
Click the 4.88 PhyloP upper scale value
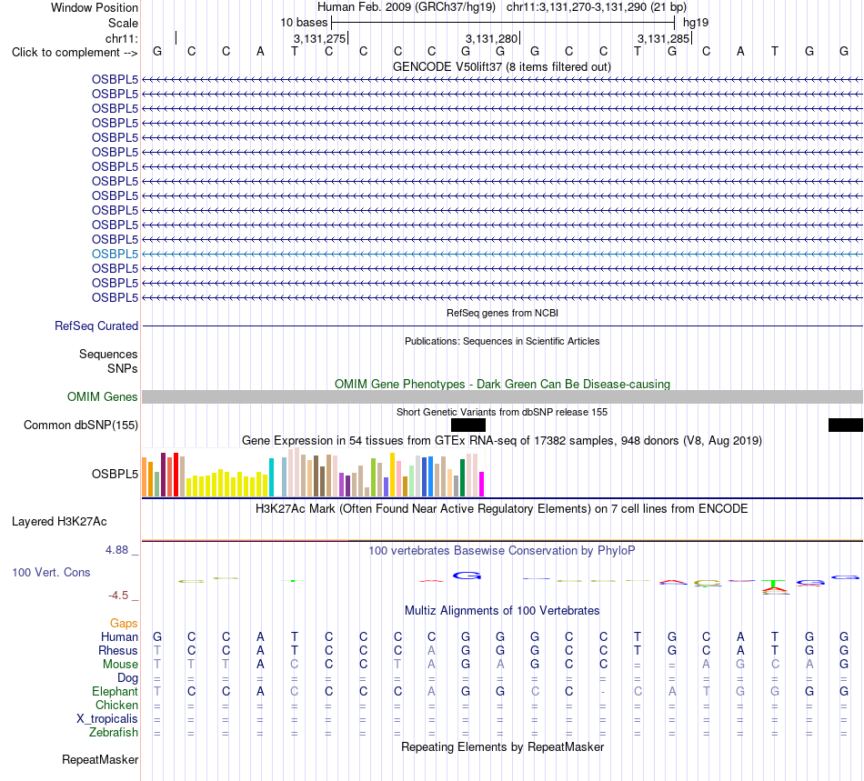[x=116, y=550]
